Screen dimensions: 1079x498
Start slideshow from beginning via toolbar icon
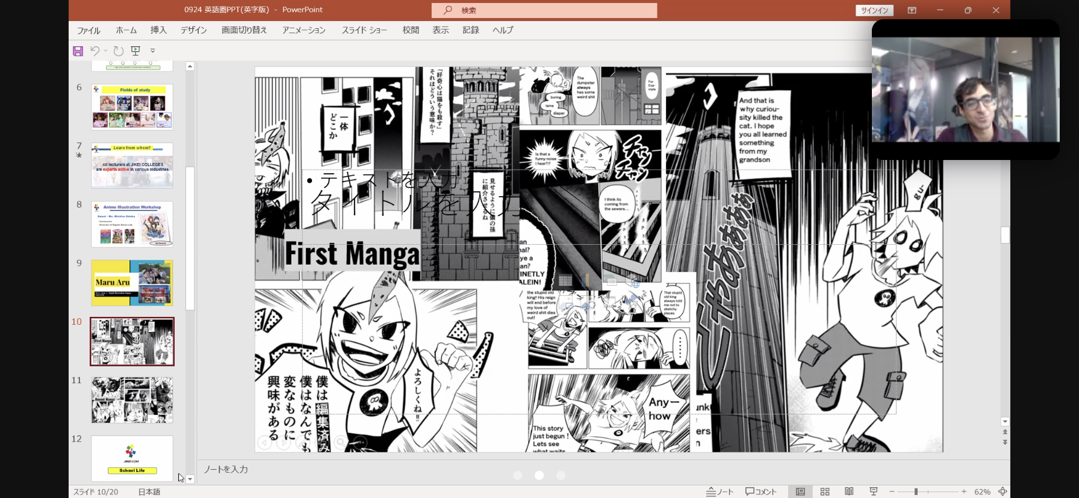135,51
